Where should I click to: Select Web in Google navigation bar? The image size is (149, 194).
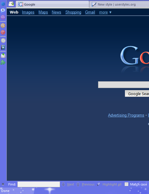[14, 12]
